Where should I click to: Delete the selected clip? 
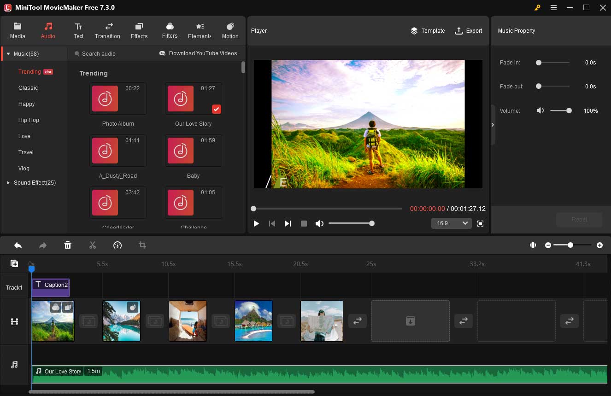point(68,245)
